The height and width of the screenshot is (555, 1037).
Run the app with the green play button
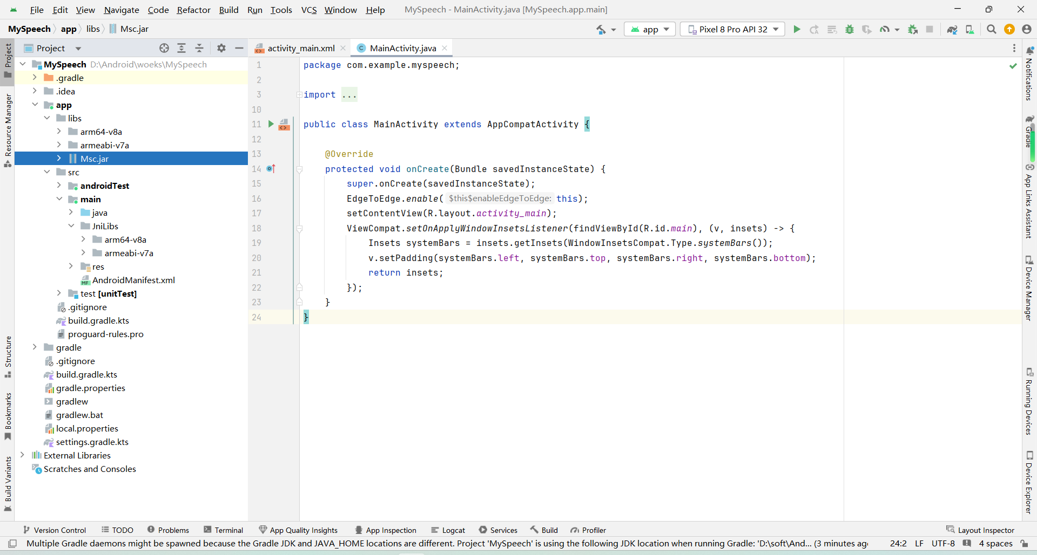click(x=797, y=29)
